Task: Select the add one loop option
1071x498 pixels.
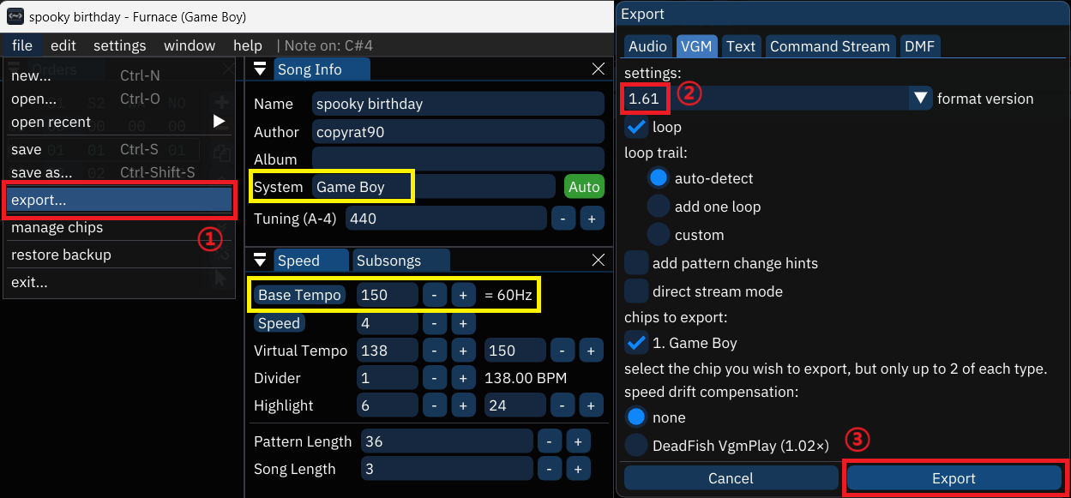Action: point(659,207)
